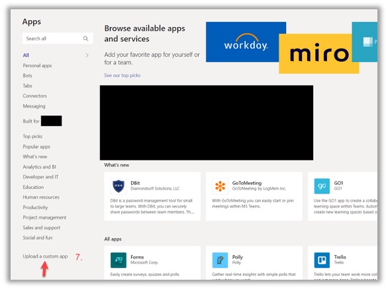388x289 pixels.
Task: Select Project management category
Action: coord(44,217)
